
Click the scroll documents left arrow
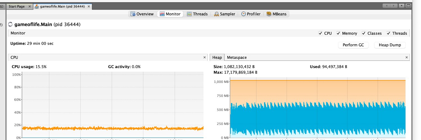point(387,6)
